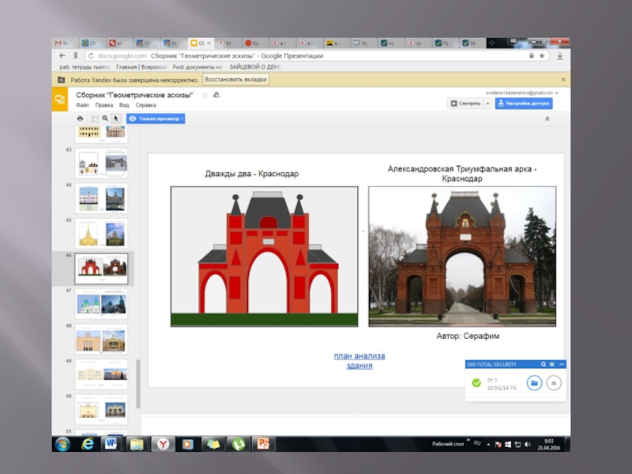Open the 'Файл' menu
The width and height of the screenshot is (632, 474).
click(82, 105)
